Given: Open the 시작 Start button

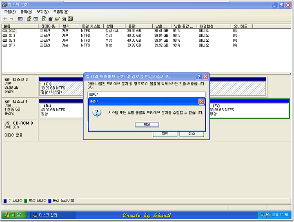Looking at the screenshot, I should point(14,215).
